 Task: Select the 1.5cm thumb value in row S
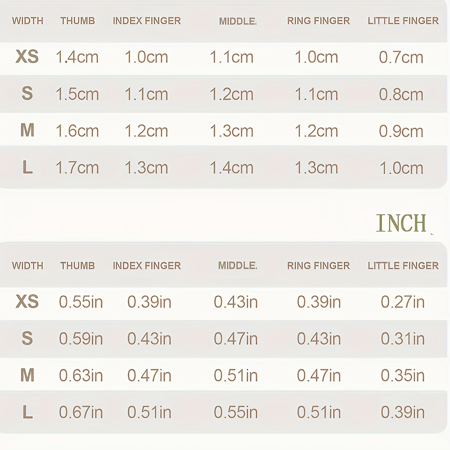click(x=77, y=94)
